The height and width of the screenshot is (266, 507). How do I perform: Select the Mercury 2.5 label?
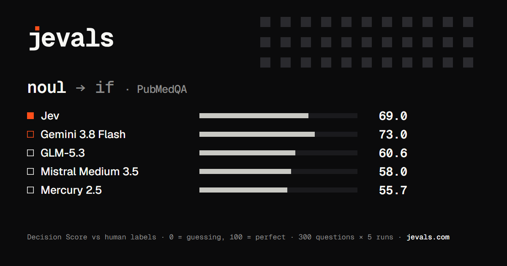click(x=71, y=190)
